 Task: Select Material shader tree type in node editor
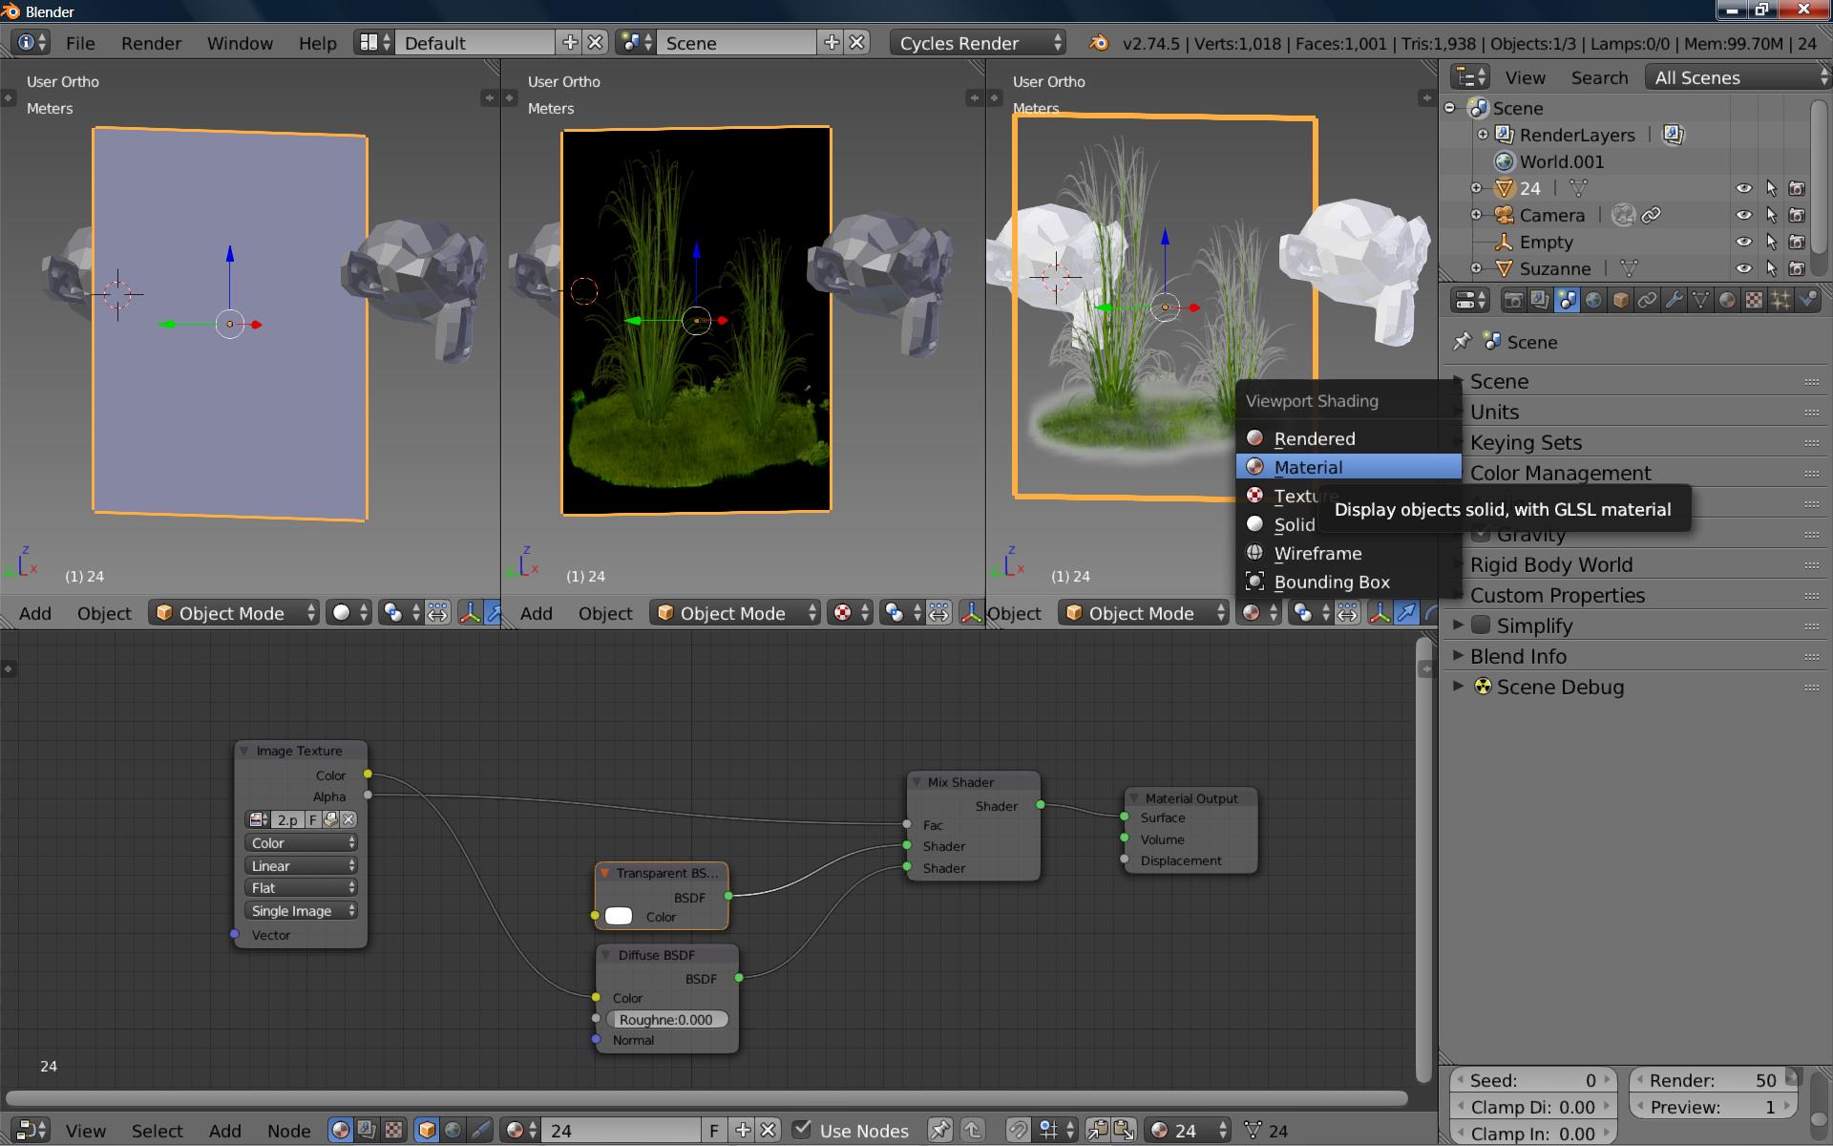pyautogui.click(x=341, y=1131)
